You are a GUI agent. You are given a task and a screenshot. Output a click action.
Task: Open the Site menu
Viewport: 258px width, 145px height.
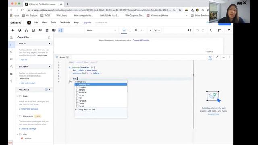pos(36,23)
